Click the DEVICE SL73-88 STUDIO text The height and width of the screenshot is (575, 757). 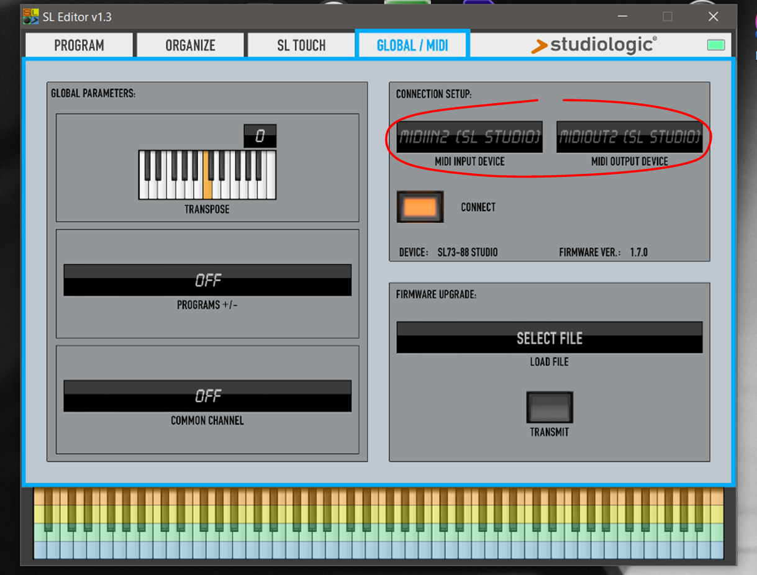pos(448,253)
